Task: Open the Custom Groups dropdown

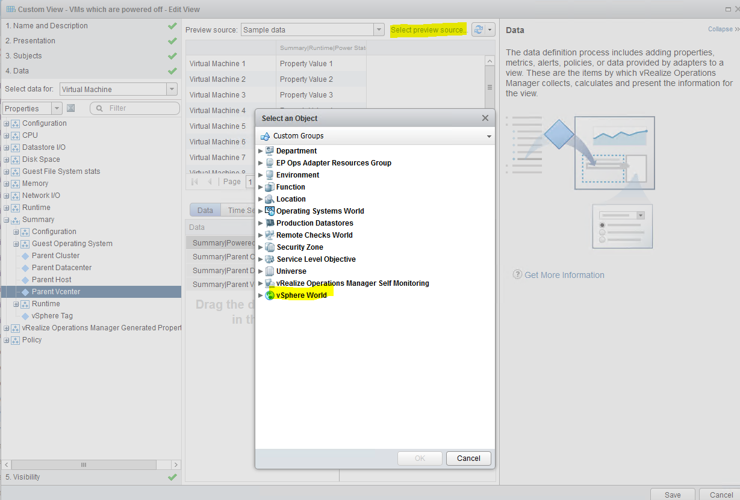Action: click(488, 137)
